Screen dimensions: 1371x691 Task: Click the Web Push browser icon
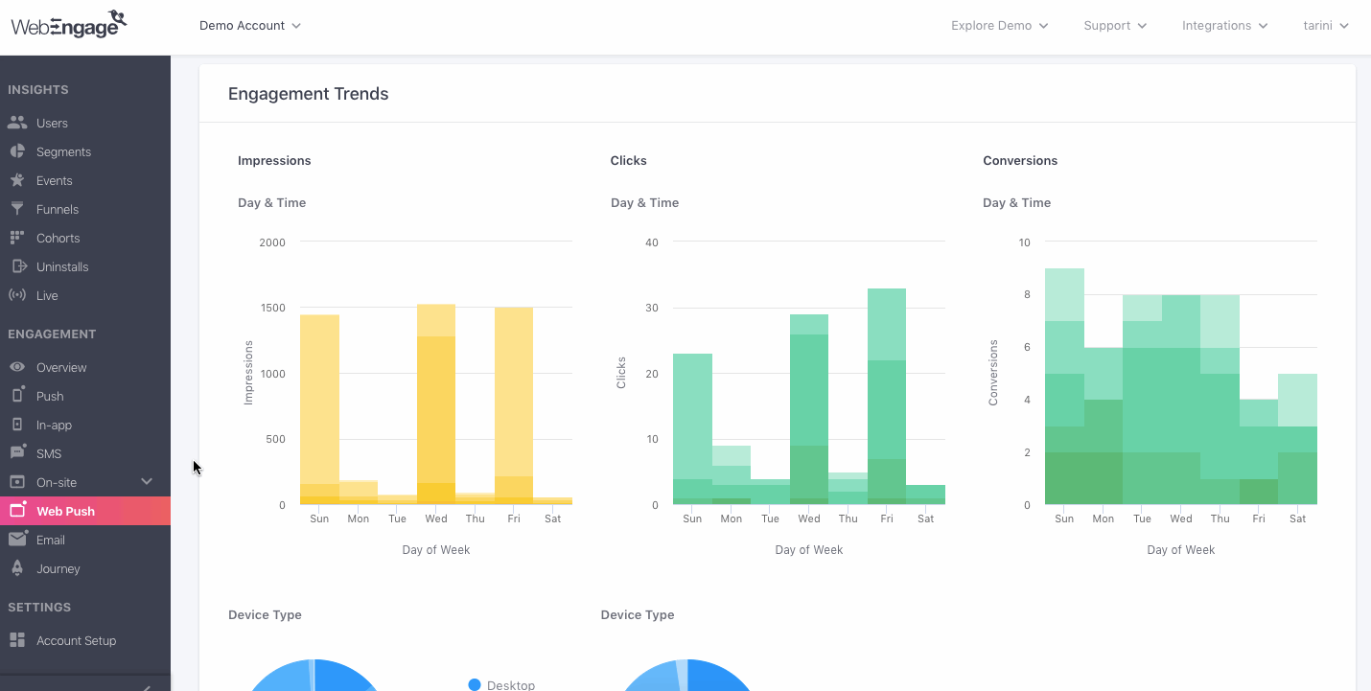(17, 510)
